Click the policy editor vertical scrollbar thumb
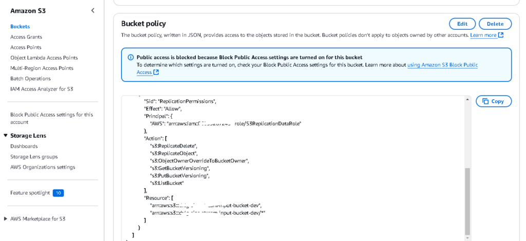The height and width of the screenshot is (241, 526). [467, 201]
